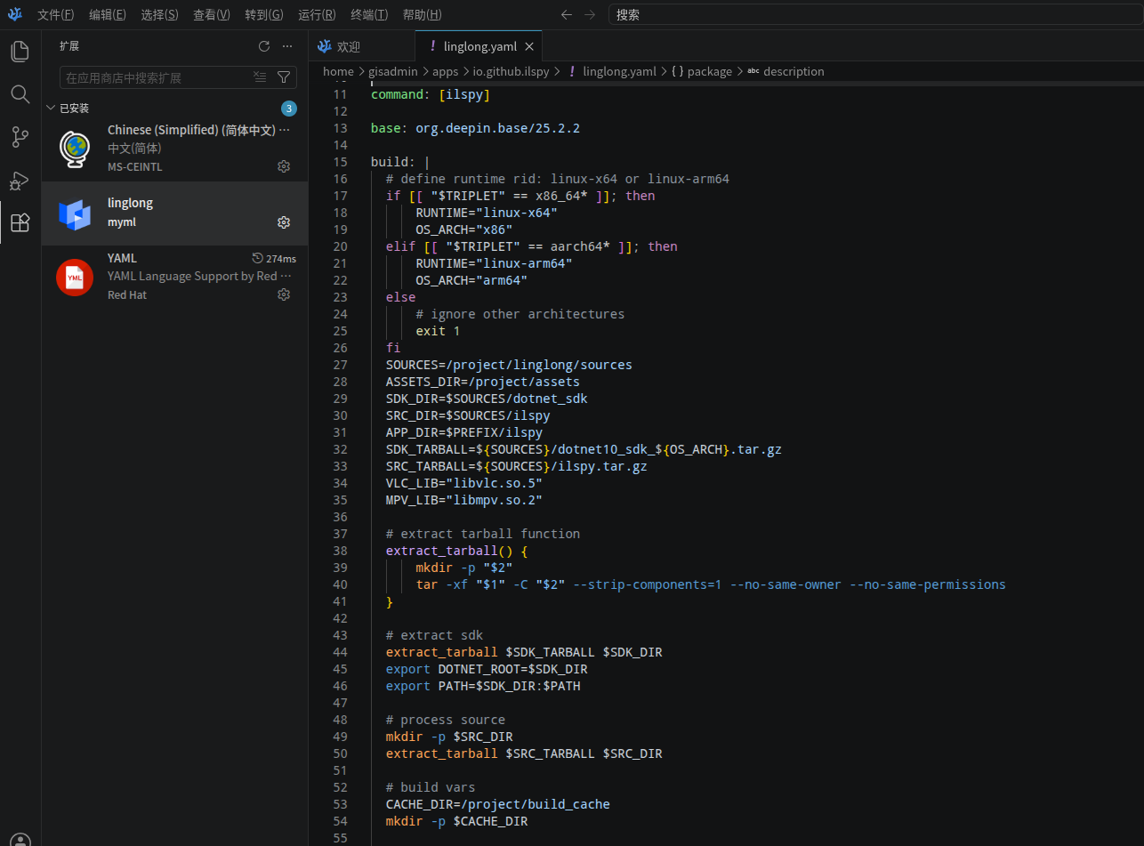Viewport: 1144px width, 846px height.
Task: Refresh the extensions list
Action: coord(264,46)
